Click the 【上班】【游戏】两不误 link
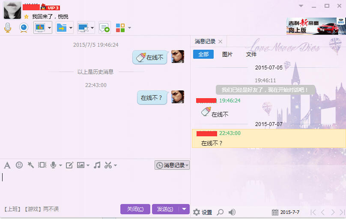Viewport: 346px width, 219px height. click(31, 209)
